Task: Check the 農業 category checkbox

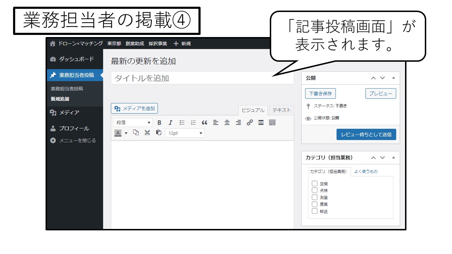Action: click(x=315, y=204)
